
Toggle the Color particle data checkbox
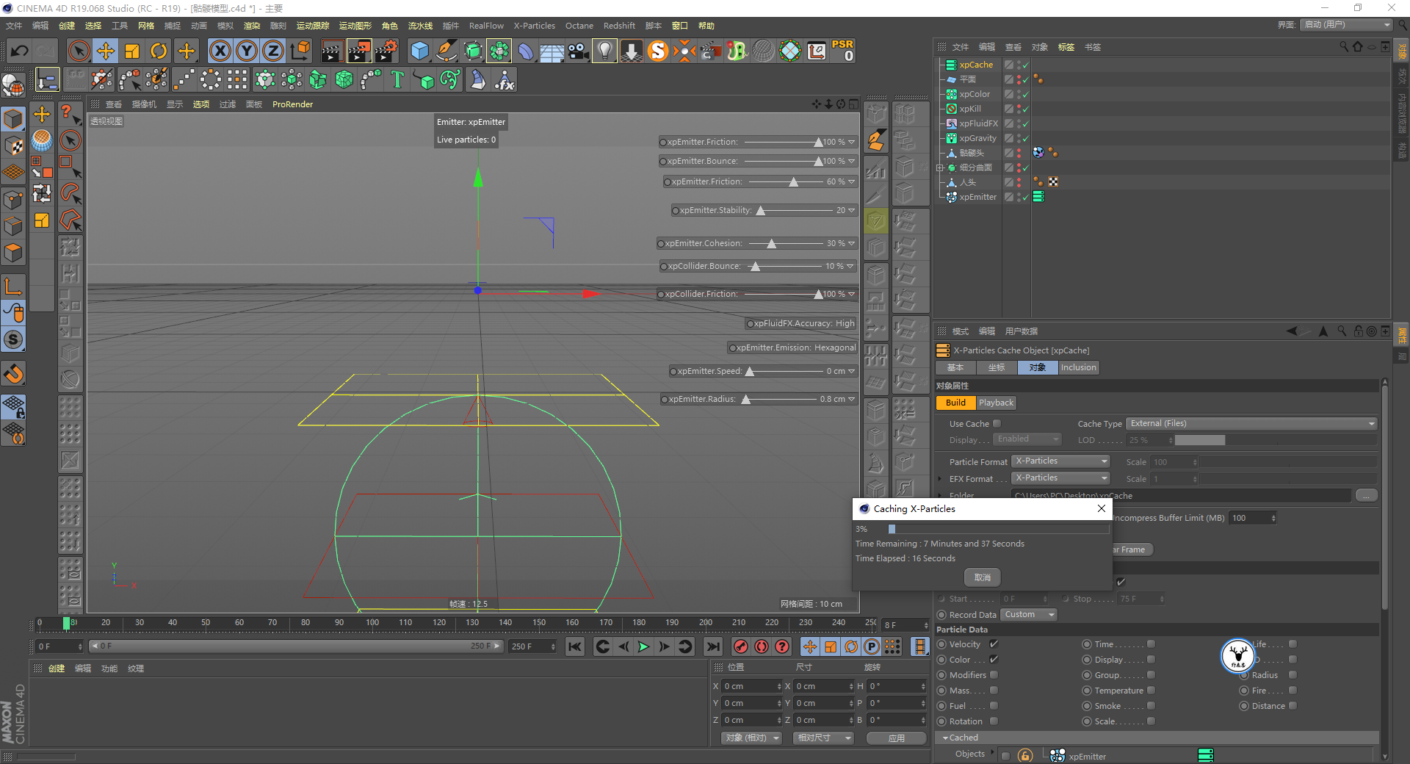coord(994,660)
